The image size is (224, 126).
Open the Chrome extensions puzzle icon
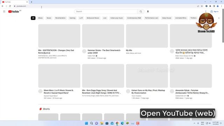pyautogui.click(x=210, y=6)
